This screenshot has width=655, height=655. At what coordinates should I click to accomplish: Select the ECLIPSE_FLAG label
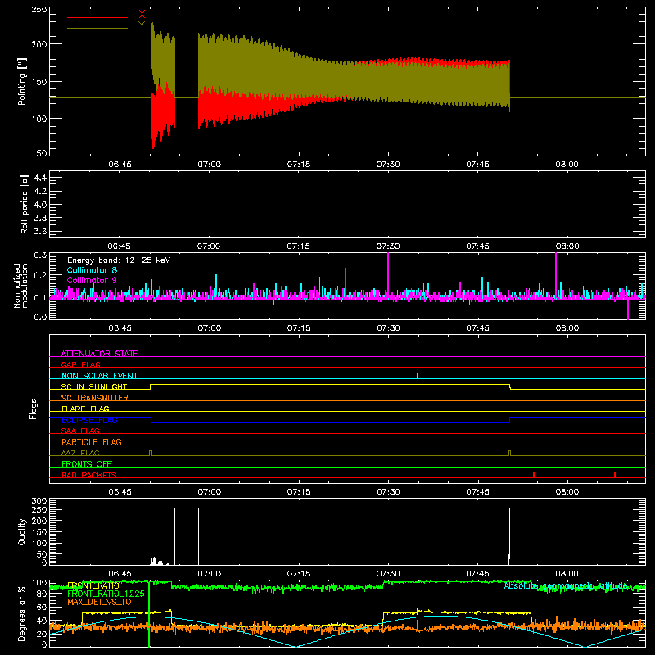[89, 420]
